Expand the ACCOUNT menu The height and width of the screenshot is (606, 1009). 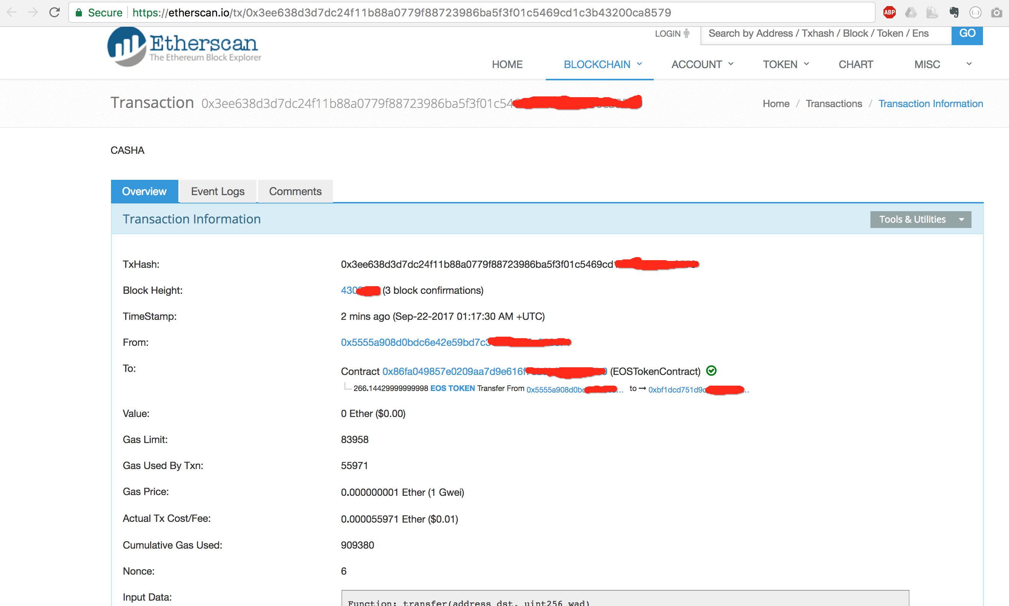702,65
